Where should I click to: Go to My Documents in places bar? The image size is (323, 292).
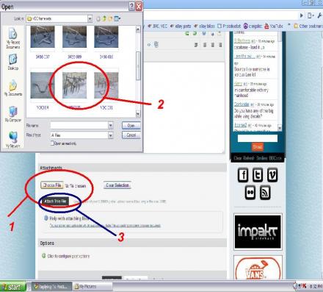click(x=12, y=88)
